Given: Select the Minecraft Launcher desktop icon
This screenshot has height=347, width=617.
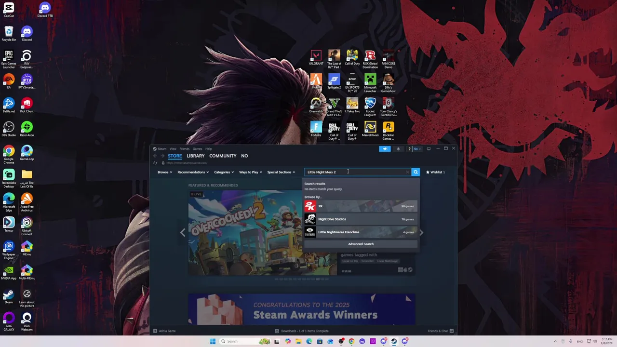Looking at the screenshot, I should pos(370,83).
